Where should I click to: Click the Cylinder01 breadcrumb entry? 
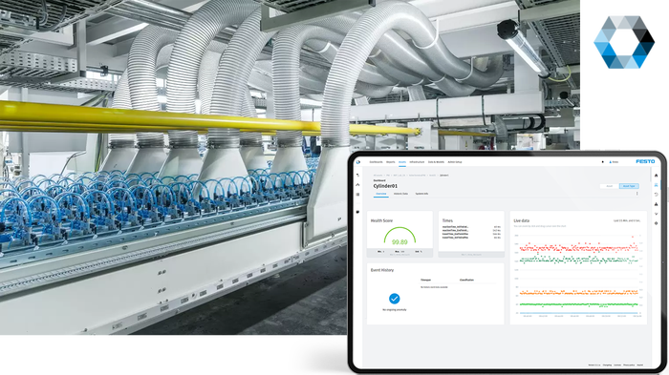[444, 176]
